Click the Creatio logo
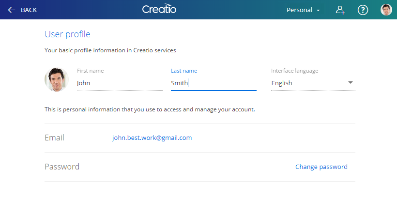The height and width of the screenshot is (200, 397). point(159,9)
